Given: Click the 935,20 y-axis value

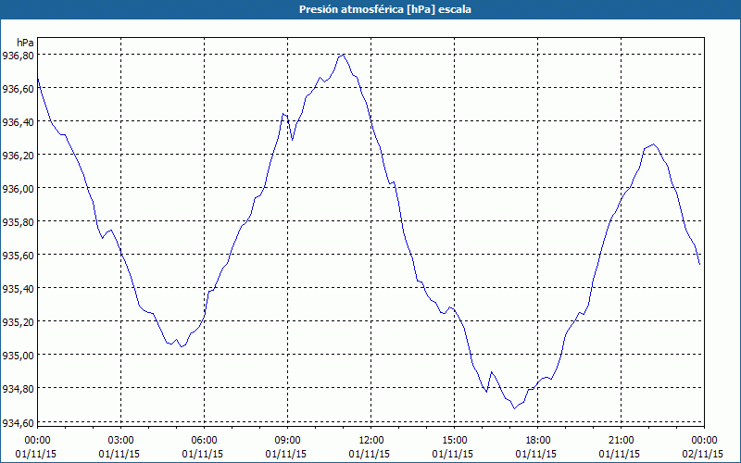Looking at the screenshot, I should [18, 321].
